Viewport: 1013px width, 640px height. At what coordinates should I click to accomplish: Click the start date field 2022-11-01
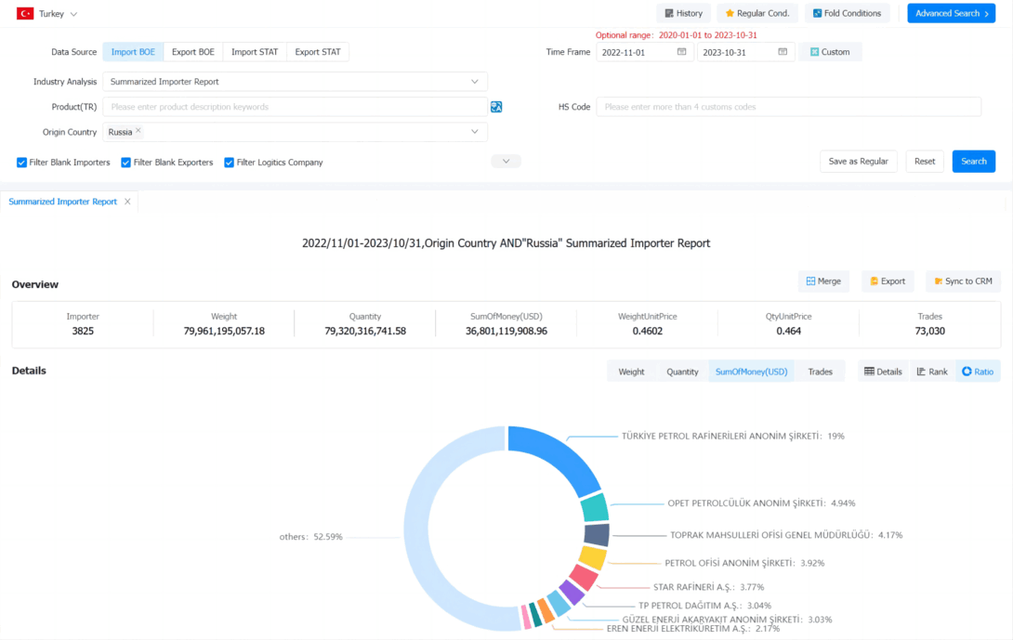tap(644, 52)
